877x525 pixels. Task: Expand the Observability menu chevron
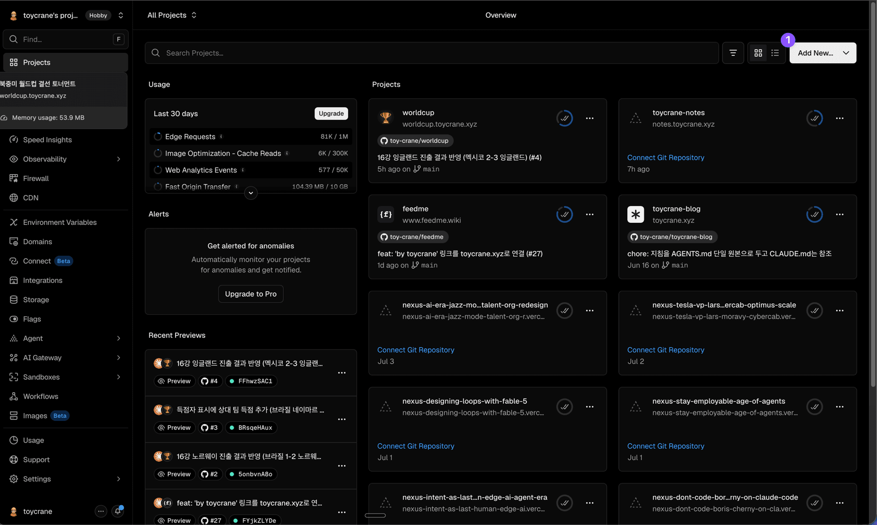coord(119,159)
